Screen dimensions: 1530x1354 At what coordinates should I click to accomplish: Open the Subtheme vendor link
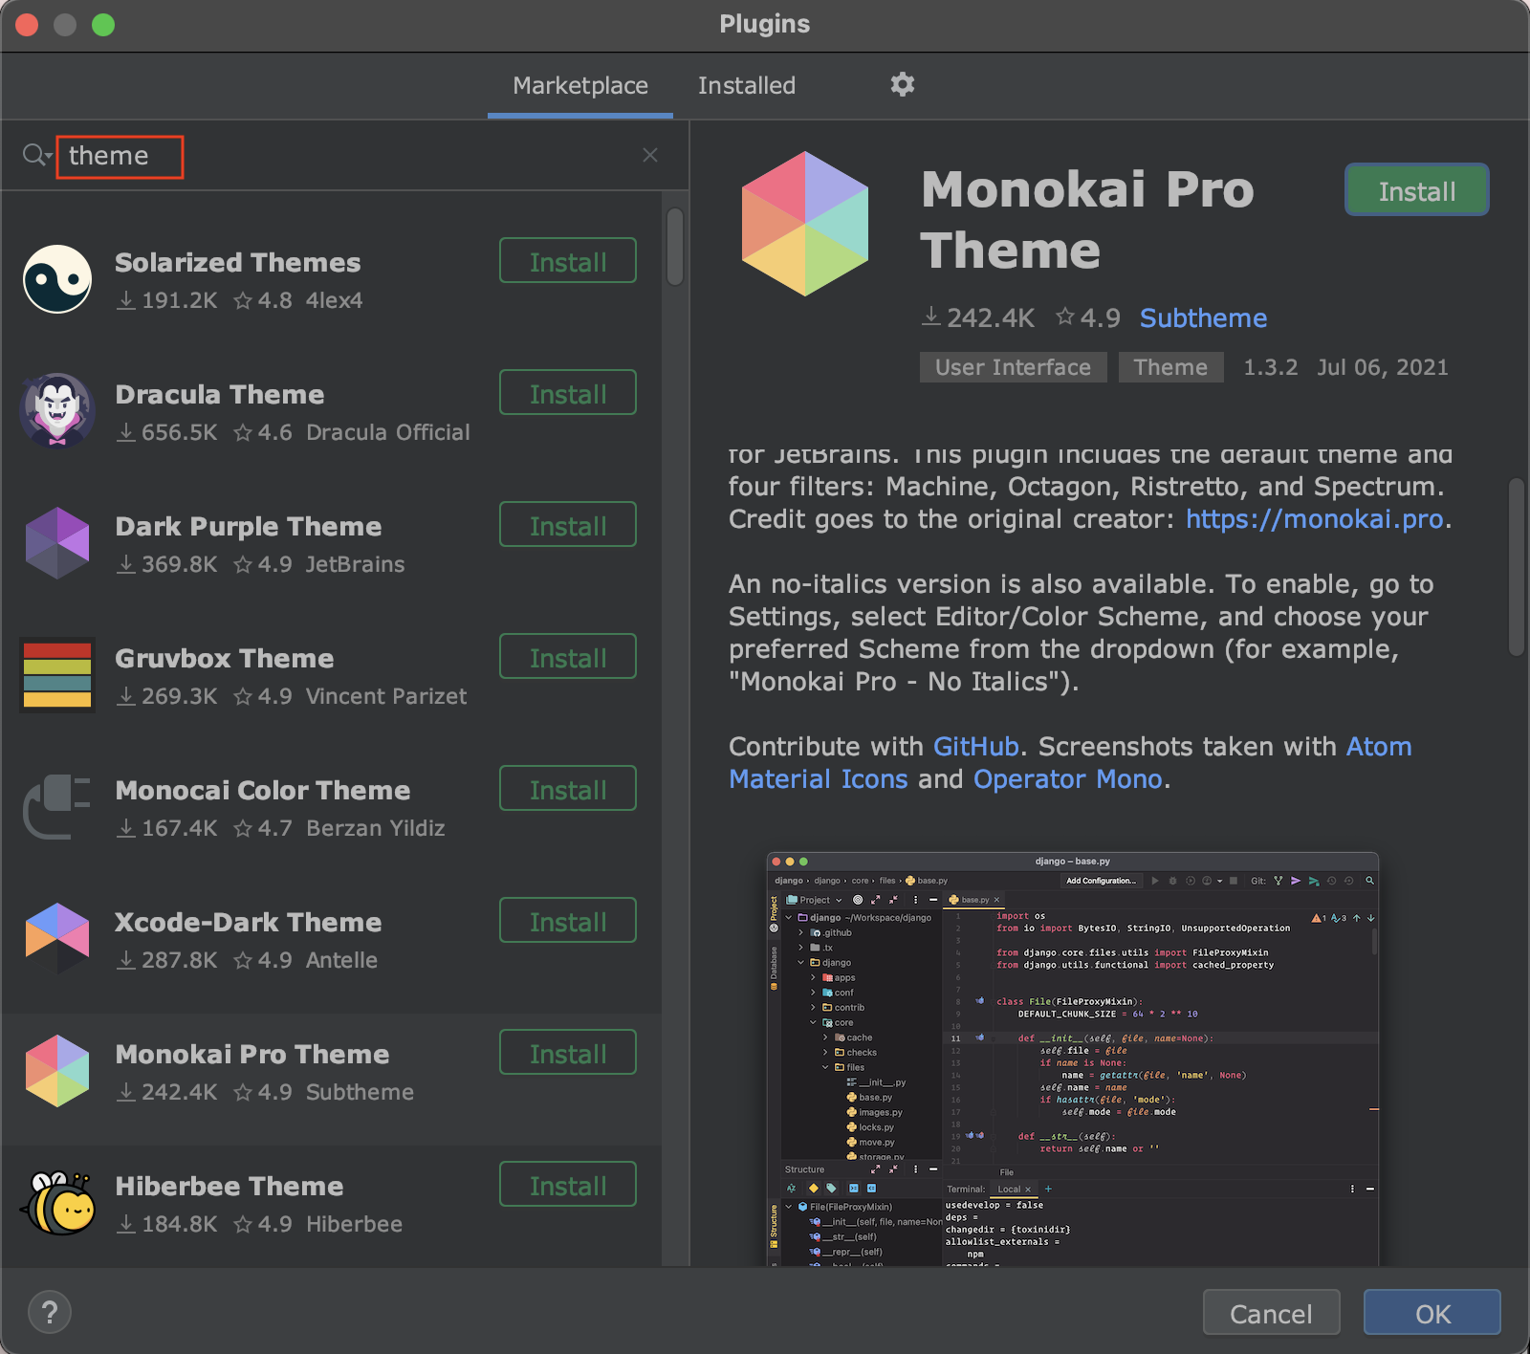[x=1203, y=318]
